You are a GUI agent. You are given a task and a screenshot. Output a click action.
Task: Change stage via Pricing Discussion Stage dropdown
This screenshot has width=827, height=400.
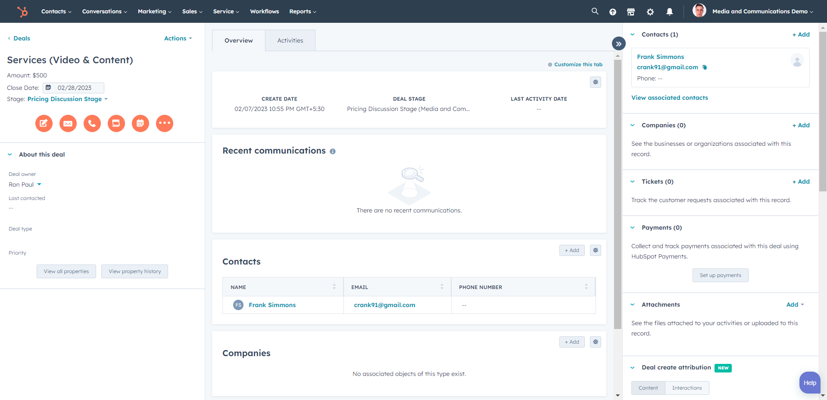click(x=67, y=99)
